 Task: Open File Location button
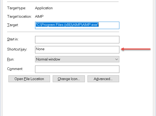click(29, 79)
